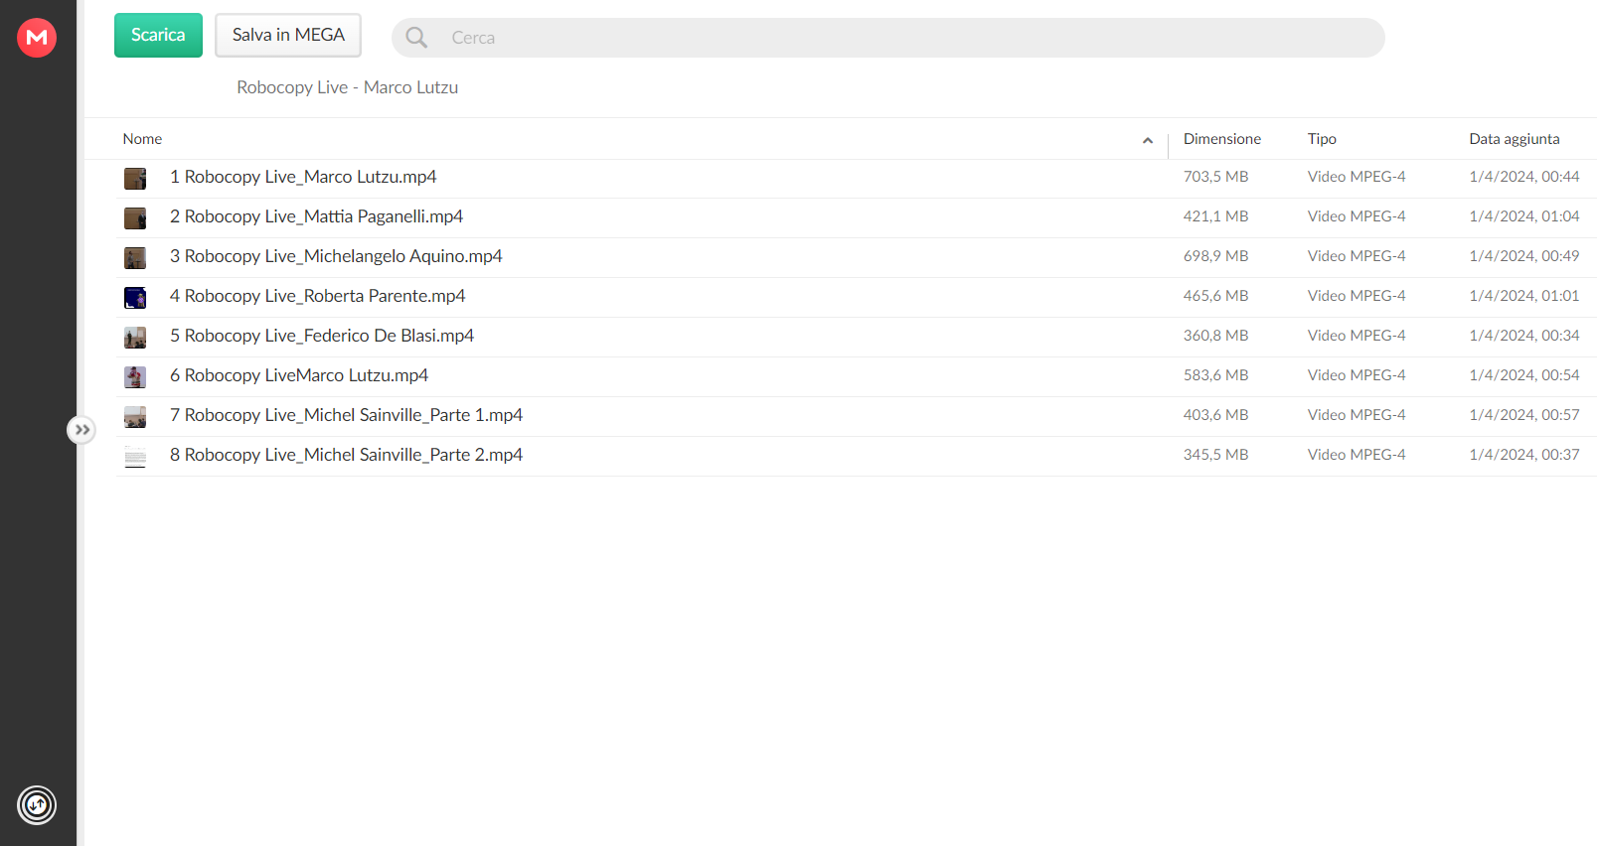Viewport: 1597px width, 846px height.
Task: Click the 698,9 MB size cell
Action: pyautogui.click(x=1215, y=256)
